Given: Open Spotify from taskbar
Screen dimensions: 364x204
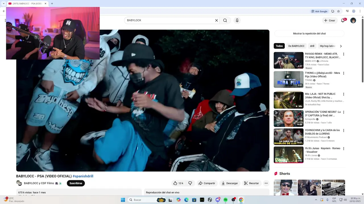Looking at the screenshot, I should tap(226, 200).
